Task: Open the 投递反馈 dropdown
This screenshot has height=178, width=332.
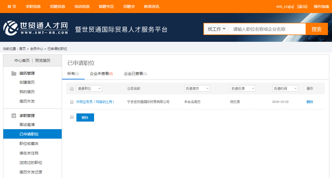Action: click(x=243, y=88)
